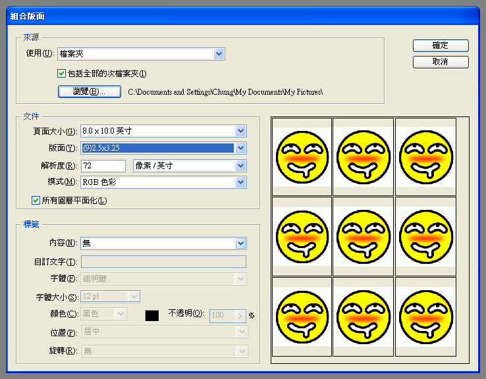Expand the 模式 RGB 色彩 dropdown
Screen dimensions: 486x379
(240, 182)
